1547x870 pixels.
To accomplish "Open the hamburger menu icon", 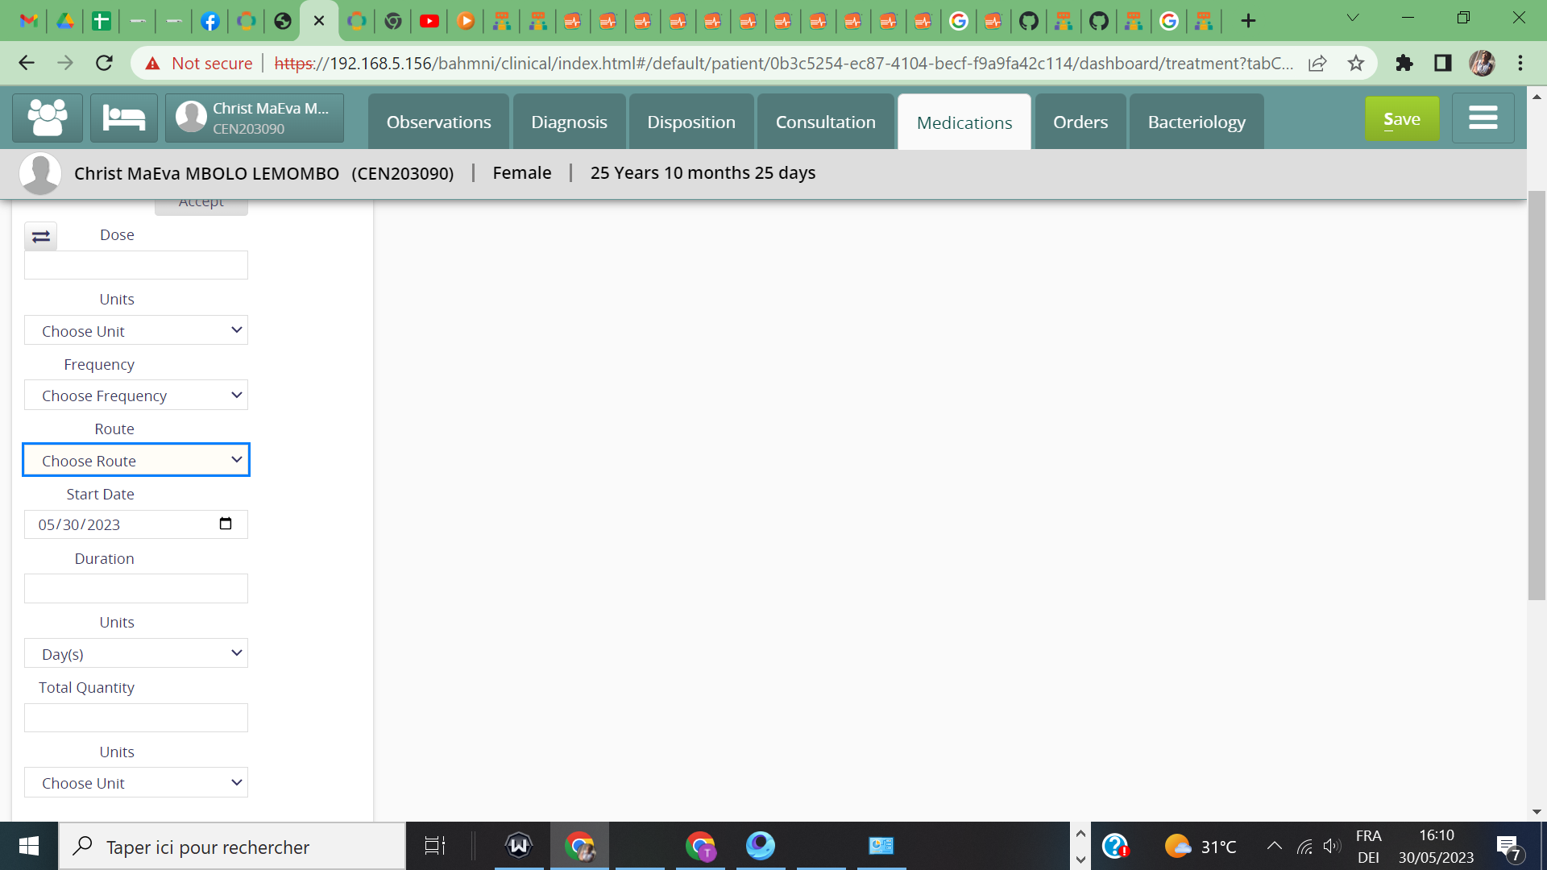I will tap(1483, 118).
